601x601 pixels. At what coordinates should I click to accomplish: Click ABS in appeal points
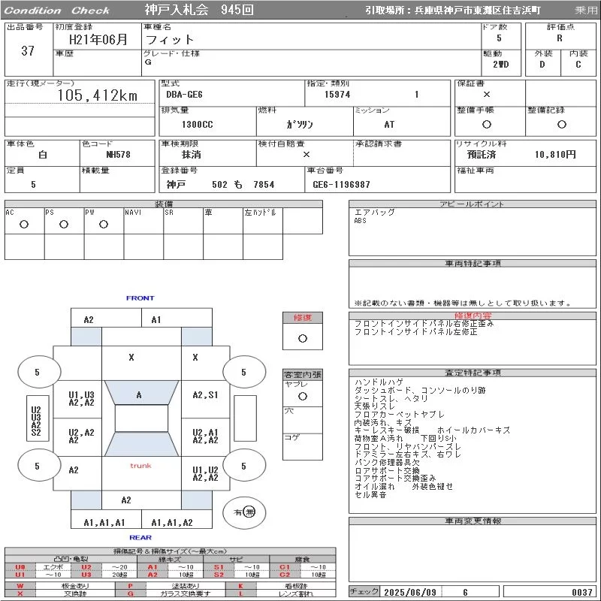tap(361, 221)
